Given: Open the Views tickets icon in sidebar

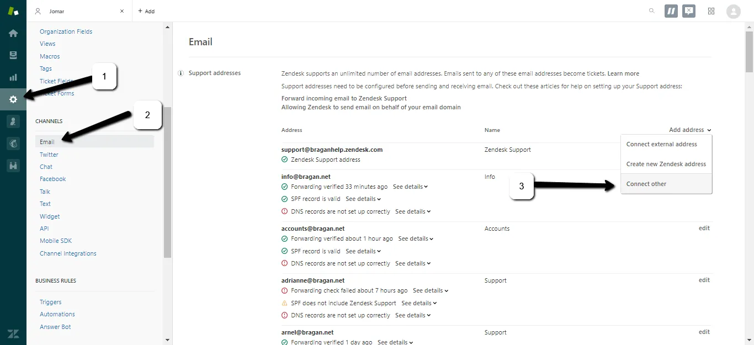Looking at the screenshot, I should pos(13,55).
